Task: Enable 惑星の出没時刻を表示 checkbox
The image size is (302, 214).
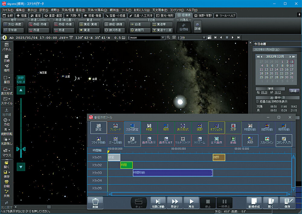Action: (x=257, y=102)
